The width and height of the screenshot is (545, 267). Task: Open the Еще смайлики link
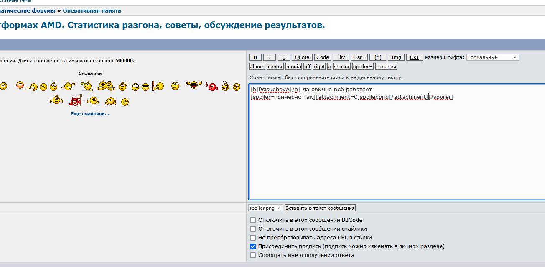pos(90,113)
